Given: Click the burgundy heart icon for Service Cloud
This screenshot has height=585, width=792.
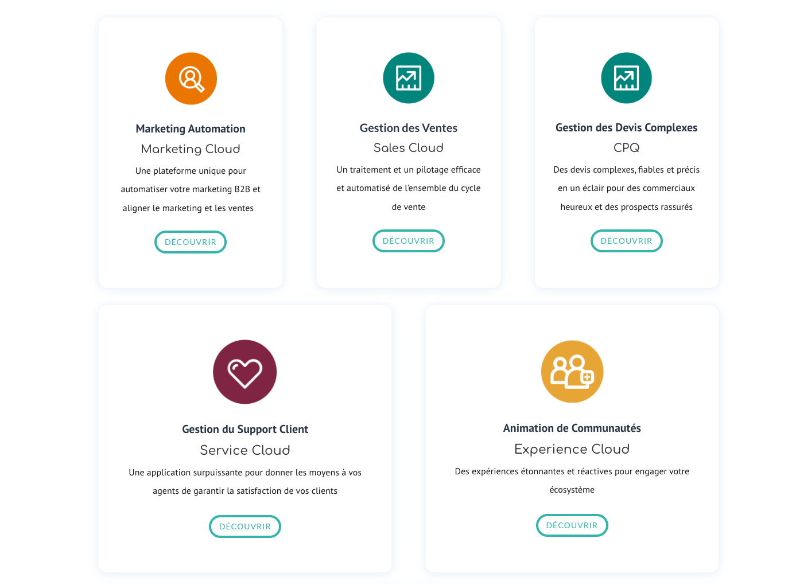Looking at the screenshot, I should (x=245, y=372).
